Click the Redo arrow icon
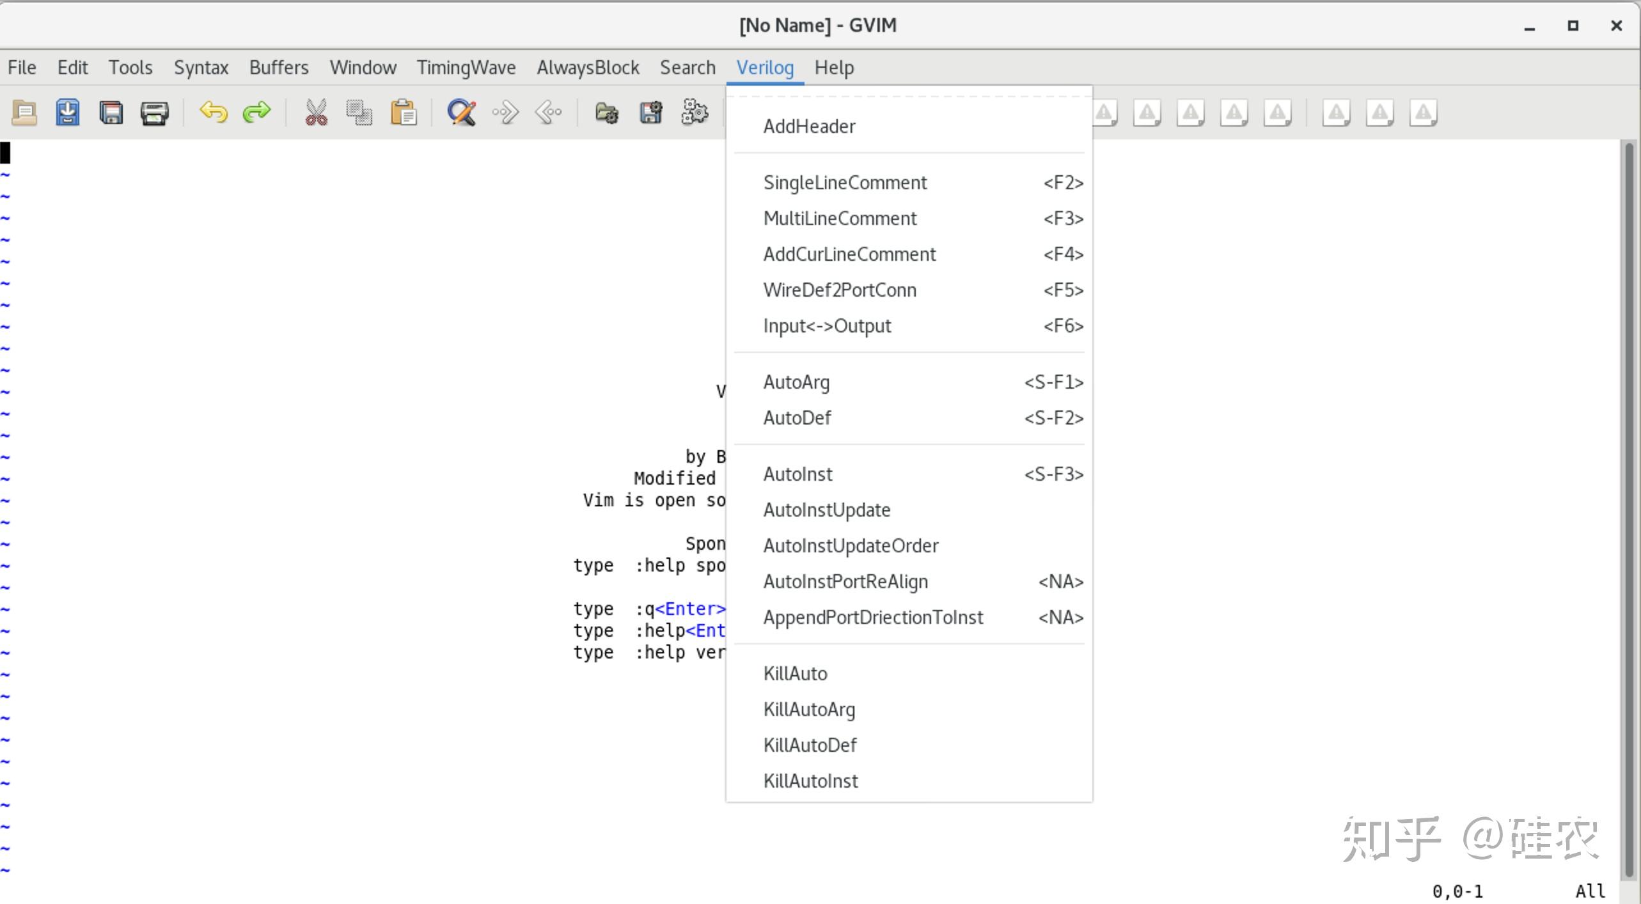This screenshot has height=904, width=1641. [256, 113]
